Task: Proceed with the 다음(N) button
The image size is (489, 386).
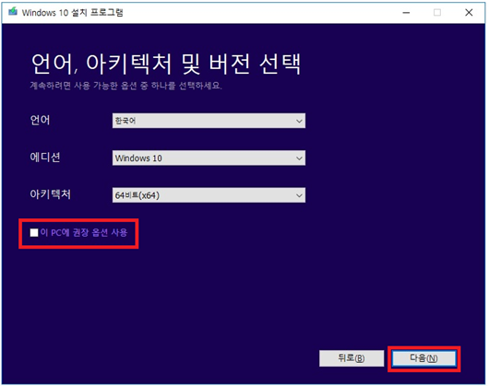Action: click(423, 358)
